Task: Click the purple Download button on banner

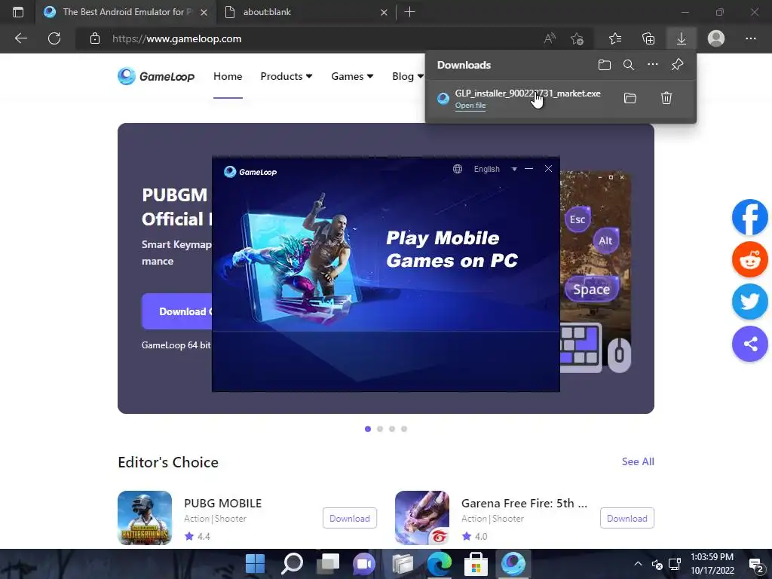Action: click(x=176, y=311)
